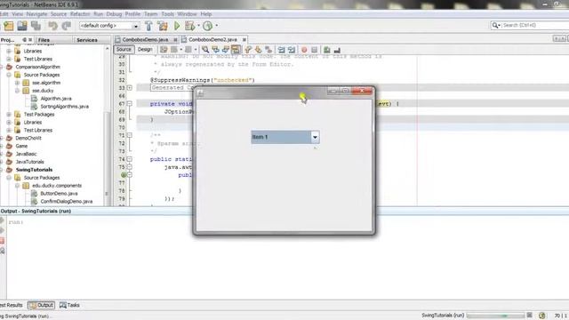Click the Redo toolbar icon

67,26
